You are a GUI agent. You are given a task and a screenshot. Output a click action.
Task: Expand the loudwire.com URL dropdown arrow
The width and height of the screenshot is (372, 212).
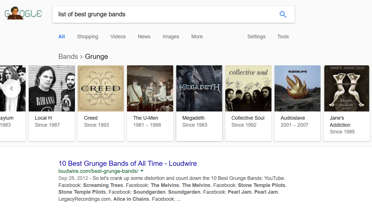click(x=142, y=171)
